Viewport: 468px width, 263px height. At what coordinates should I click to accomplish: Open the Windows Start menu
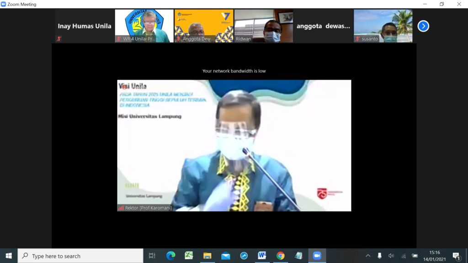[x=9, y=256]
